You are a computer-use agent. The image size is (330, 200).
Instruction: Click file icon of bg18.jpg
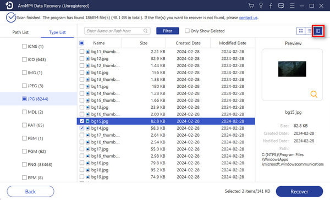[x=88, y=170]
